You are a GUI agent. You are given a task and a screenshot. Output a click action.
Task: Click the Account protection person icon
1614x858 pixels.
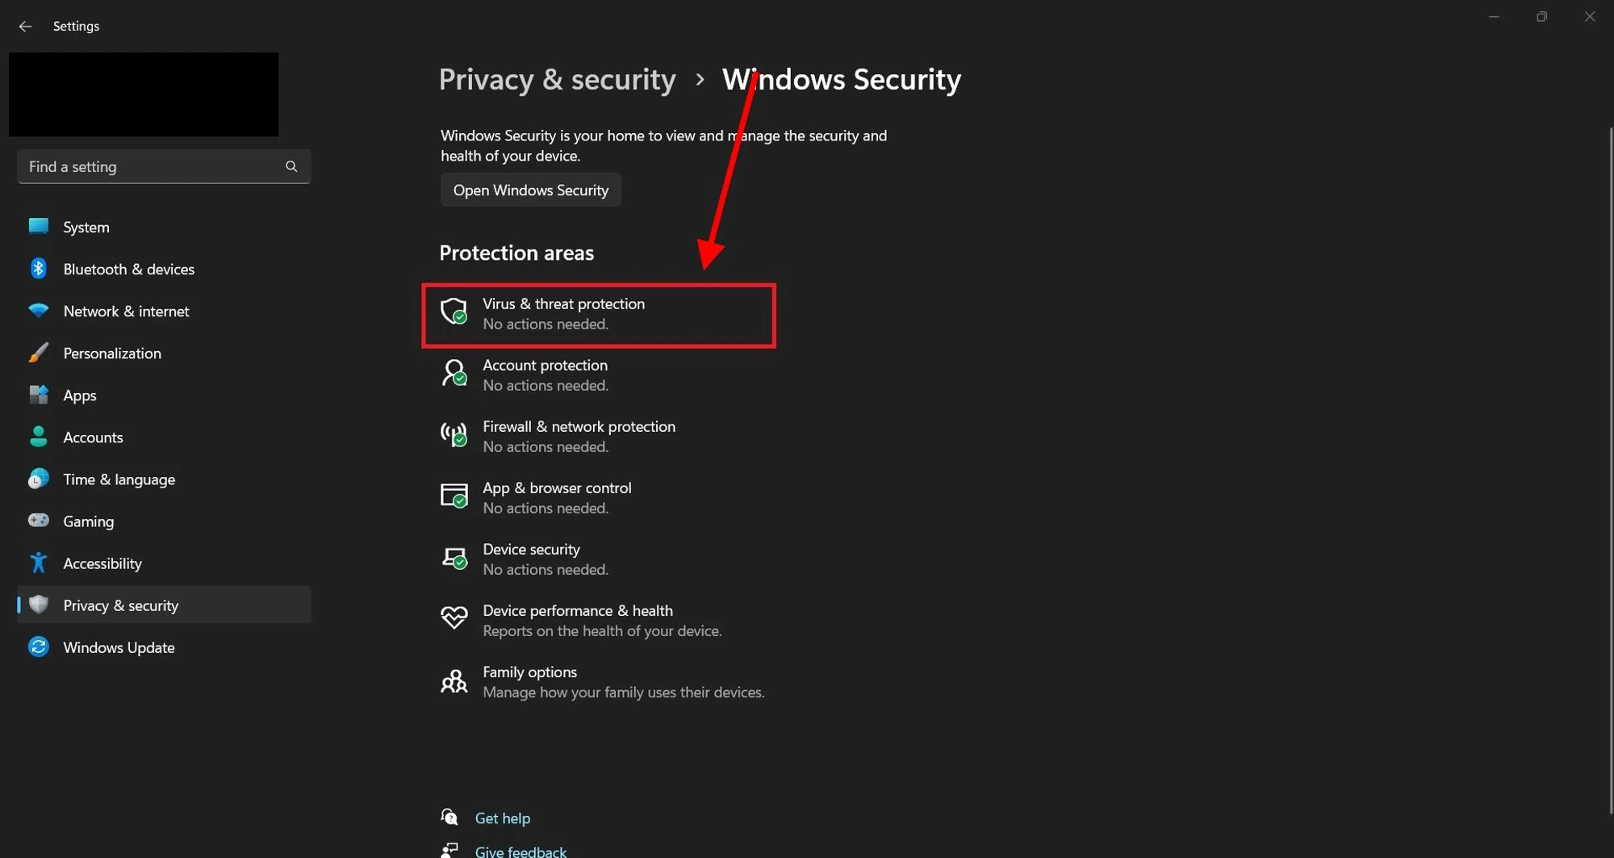454,373
